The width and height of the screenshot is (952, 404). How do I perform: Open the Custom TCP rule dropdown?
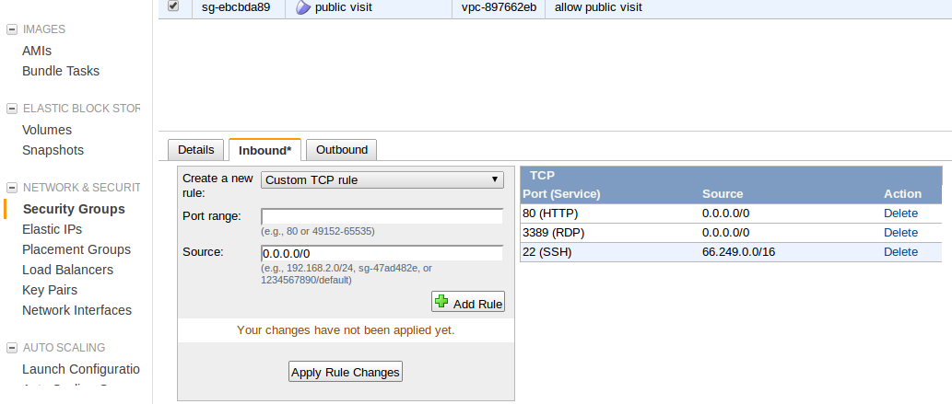(x=382, y=180)
